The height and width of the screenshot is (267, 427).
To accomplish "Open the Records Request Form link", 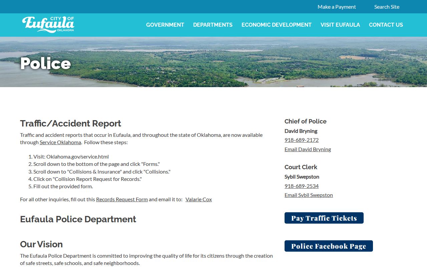I will (122, 199).
